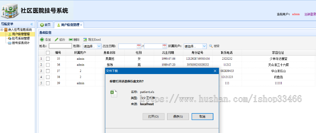The height and width of the screenshot is (133, 316).
Task: Select 用户信息管理 in navigation tree
Action: [x=21, y=34]
